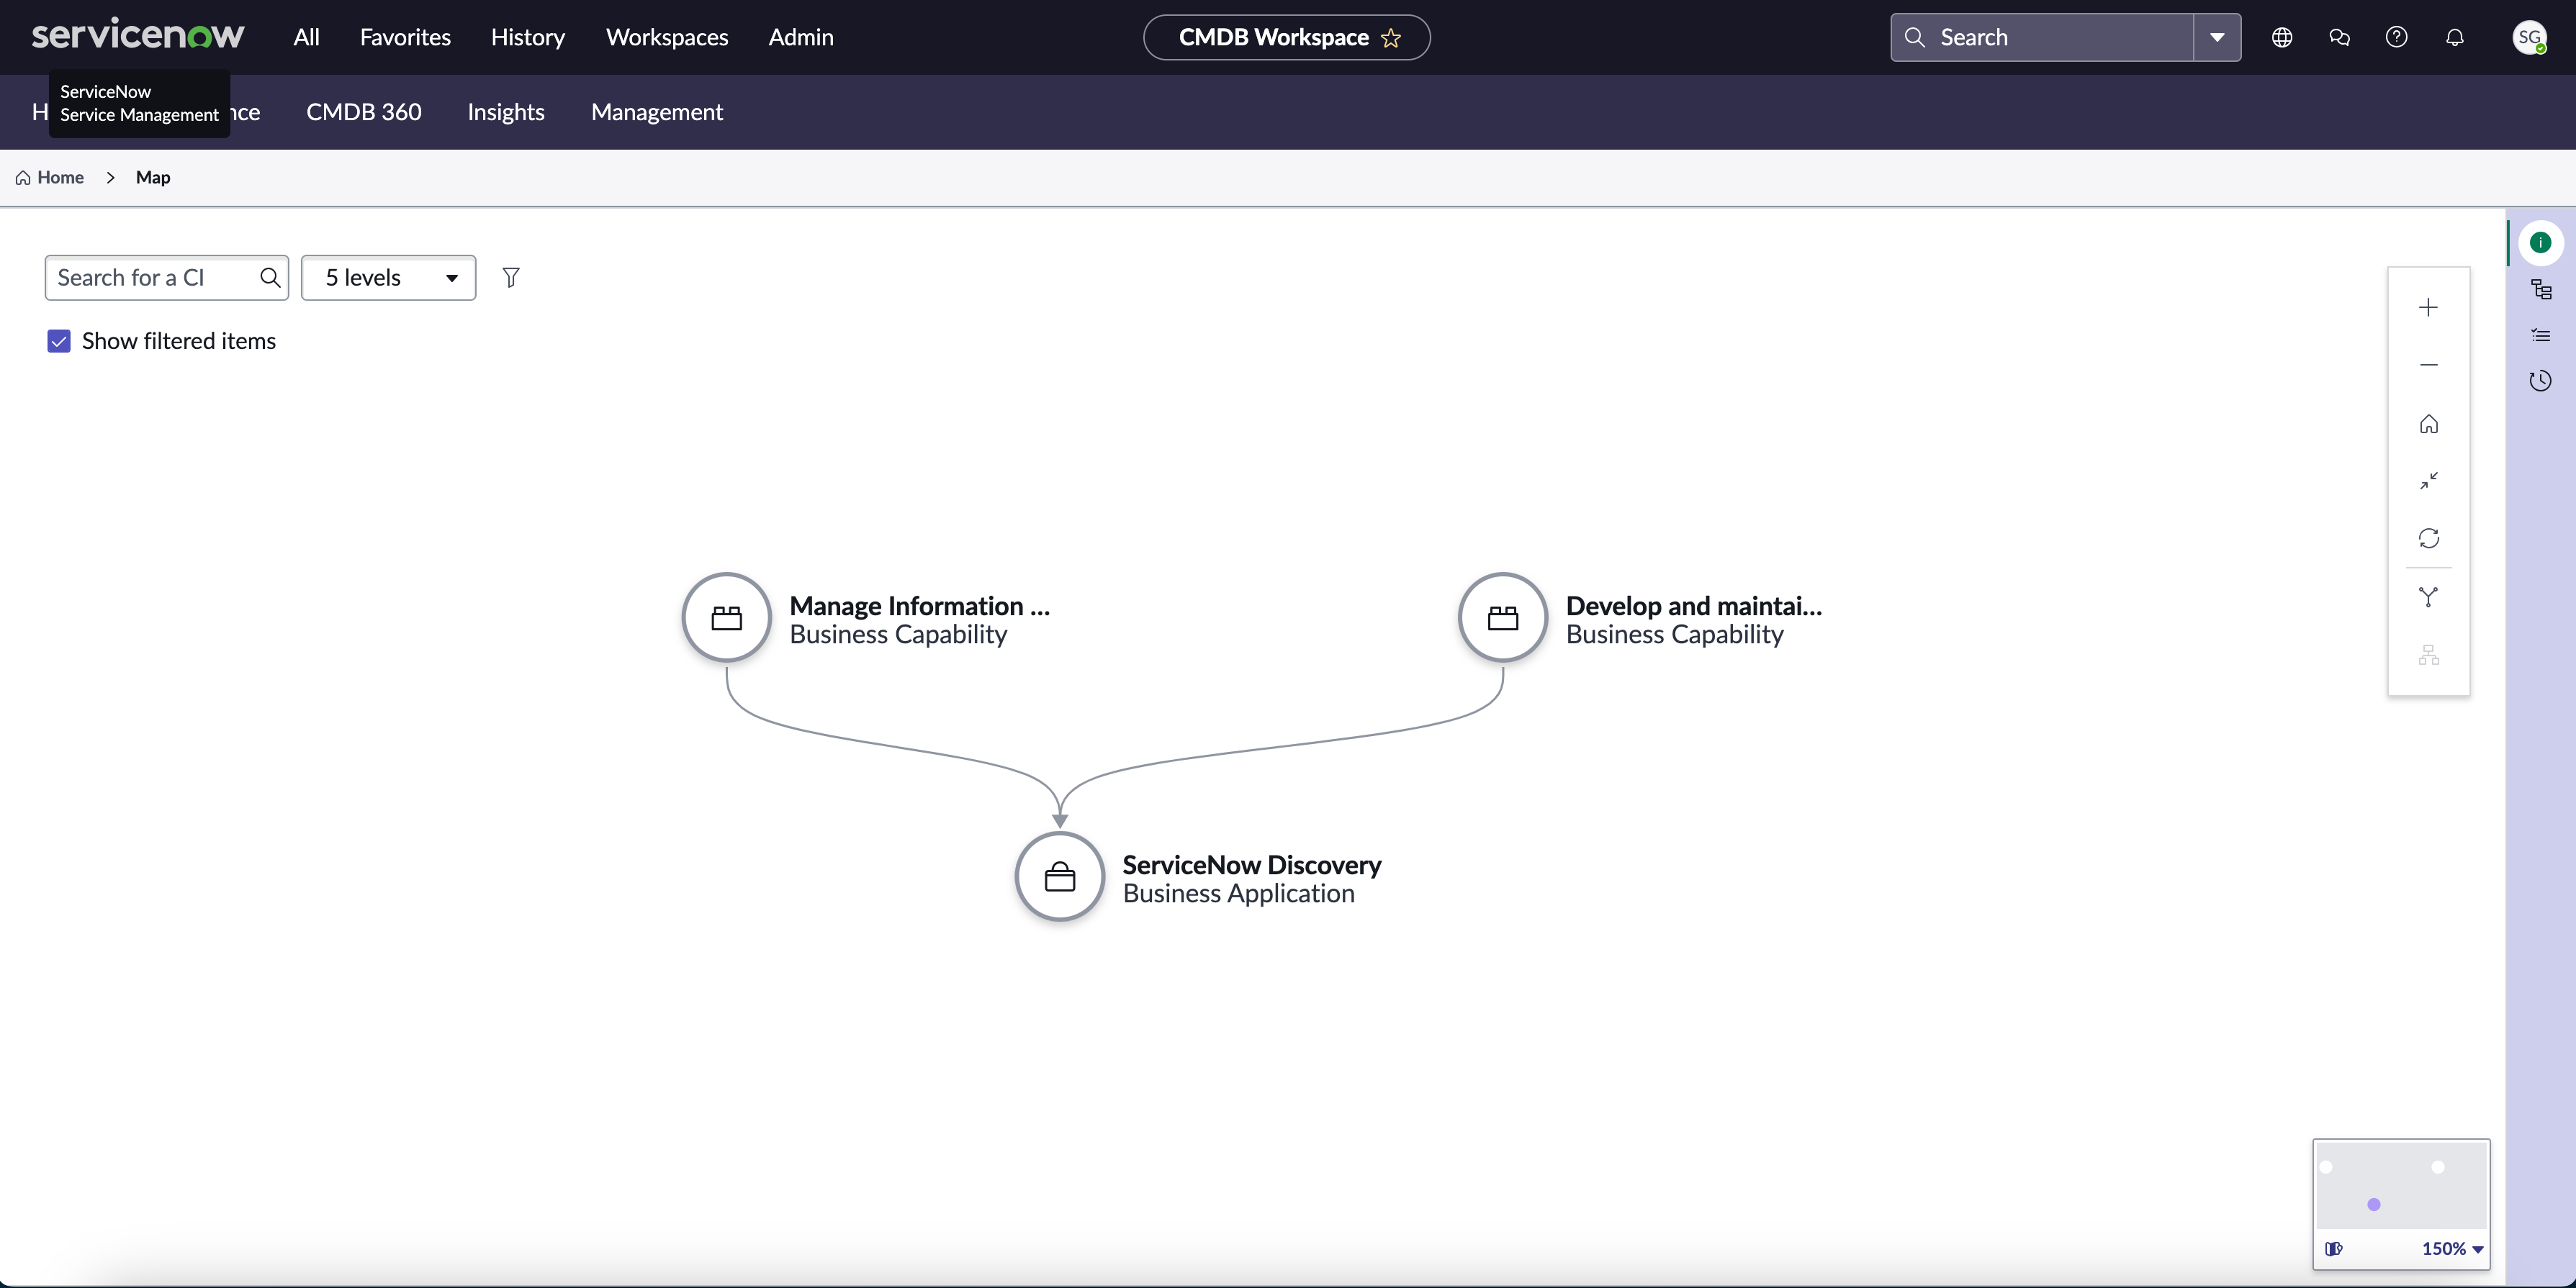Click the Develop and maintai... label text
Screen dimensions: 2576x1288
point(1694,606)
